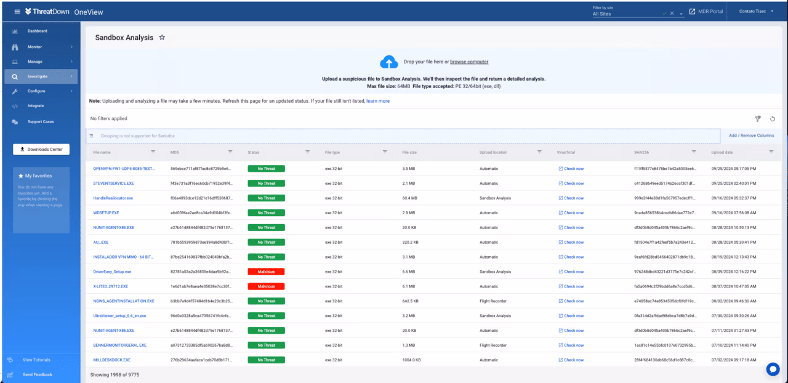788x383 pixels.
Task: Open the Contato Tisec account dropdown
Action: (x=757, y=10)
